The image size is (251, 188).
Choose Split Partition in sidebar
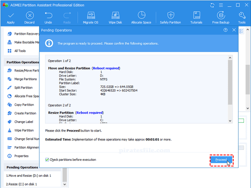pyautogui.click(x=20, y=88)
